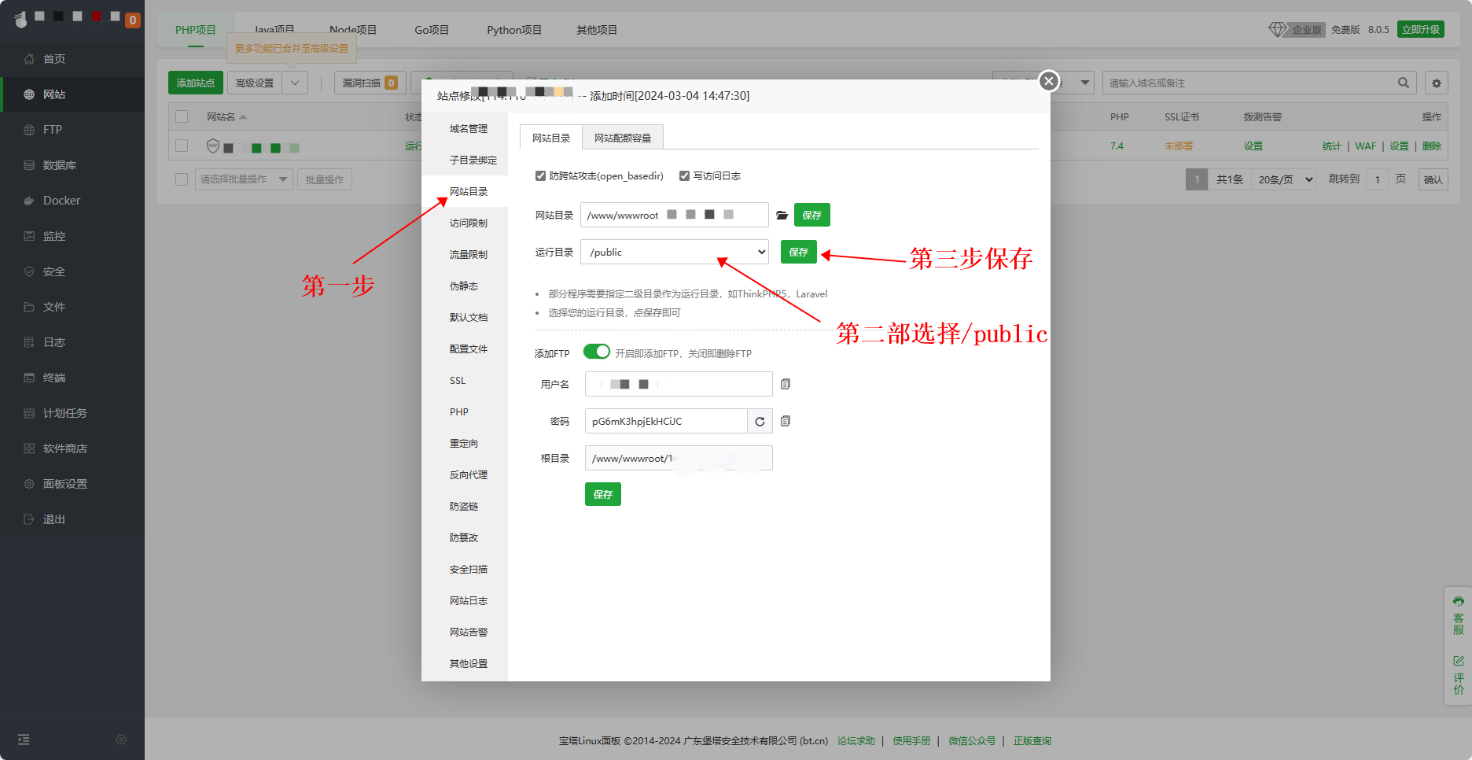Turn off the 添加FTP toggle switch
1472x760 pixels.
click(597, 352)
